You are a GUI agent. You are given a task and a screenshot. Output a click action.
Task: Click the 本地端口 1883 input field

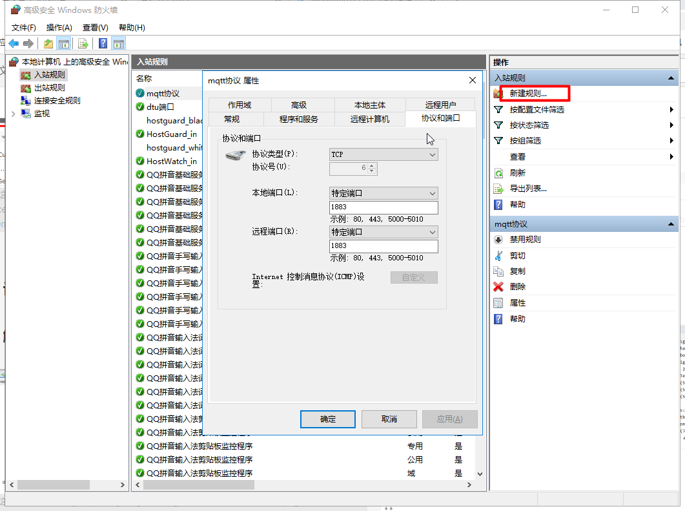point(383,207)
